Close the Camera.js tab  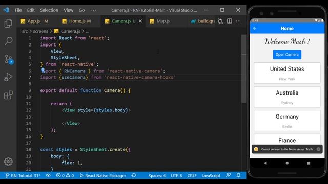(x=140, y=21)
